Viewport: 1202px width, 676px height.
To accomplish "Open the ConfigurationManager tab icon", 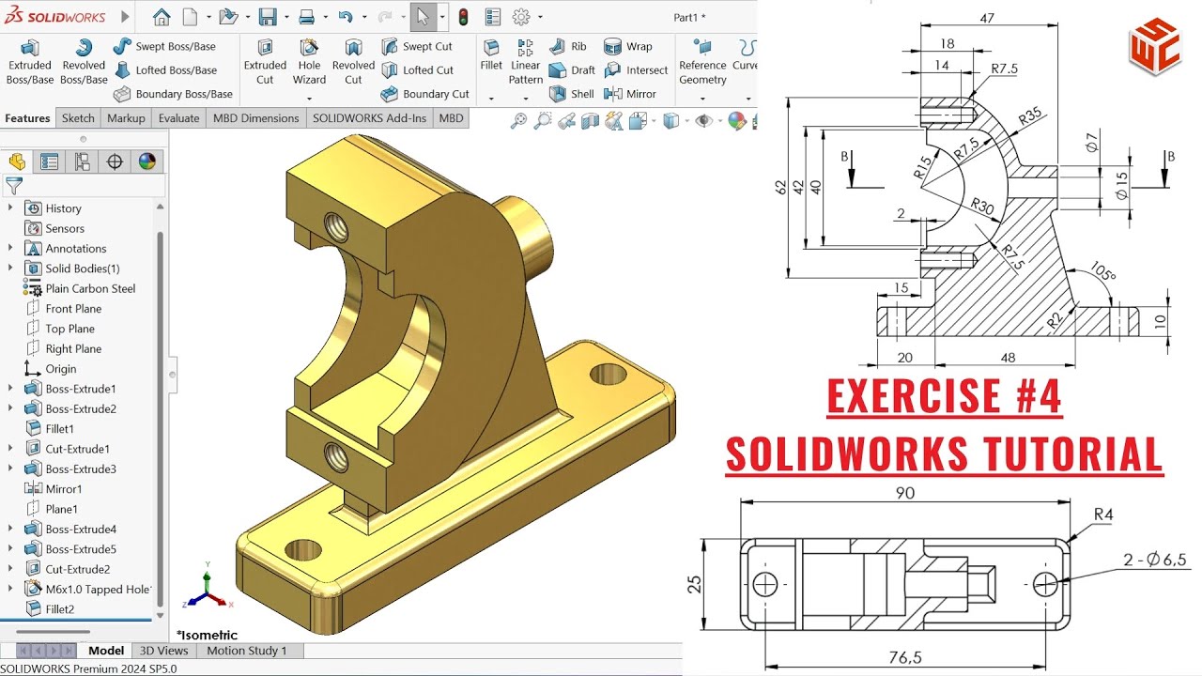I will pyautogui.click(x=83, y=161).
